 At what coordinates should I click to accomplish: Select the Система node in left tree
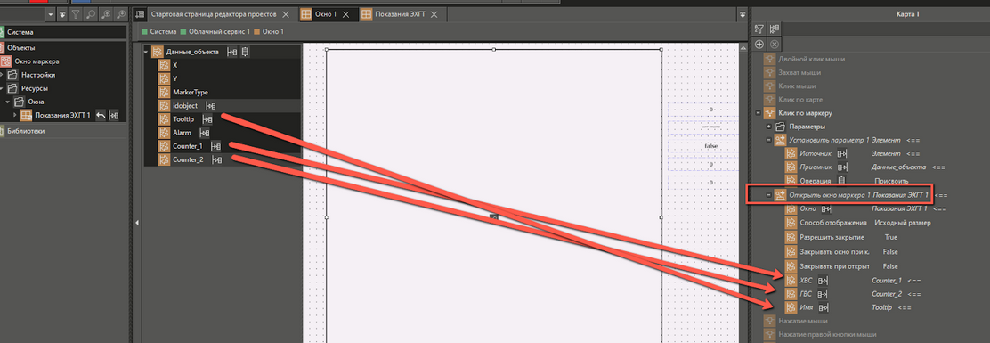pyautogui.click(x=20, y=31)
